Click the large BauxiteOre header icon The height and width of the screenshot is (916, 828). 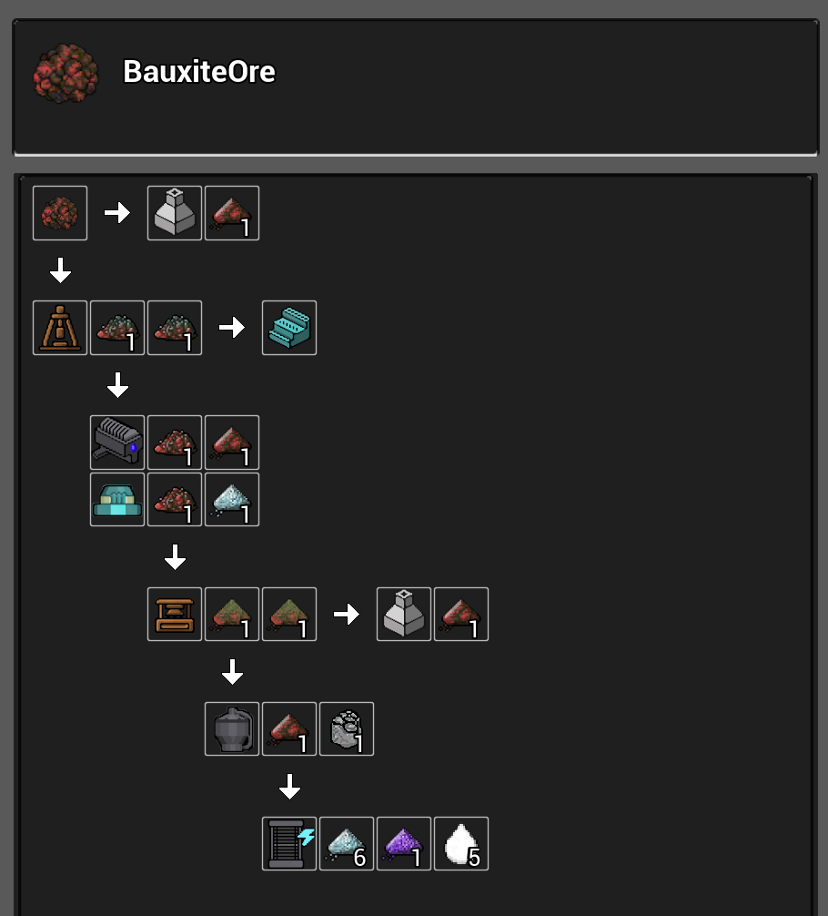[66, 73]
